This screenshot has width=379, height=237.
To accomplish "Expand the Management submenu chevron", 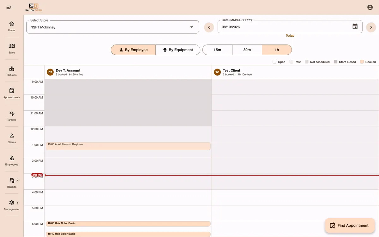I will [x=17, y=203].
